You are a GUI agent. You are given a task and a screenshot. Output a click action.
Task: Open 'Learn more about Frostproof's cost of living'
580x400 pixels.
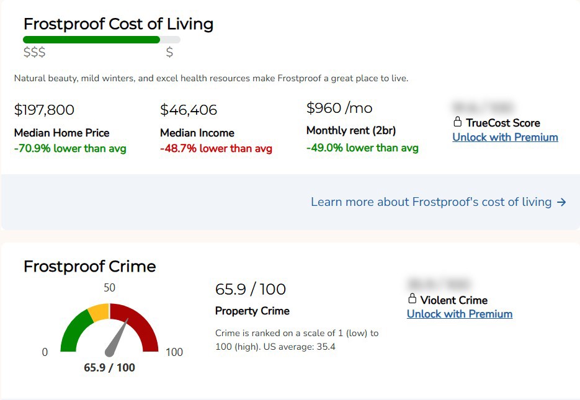tap(431, 202)
